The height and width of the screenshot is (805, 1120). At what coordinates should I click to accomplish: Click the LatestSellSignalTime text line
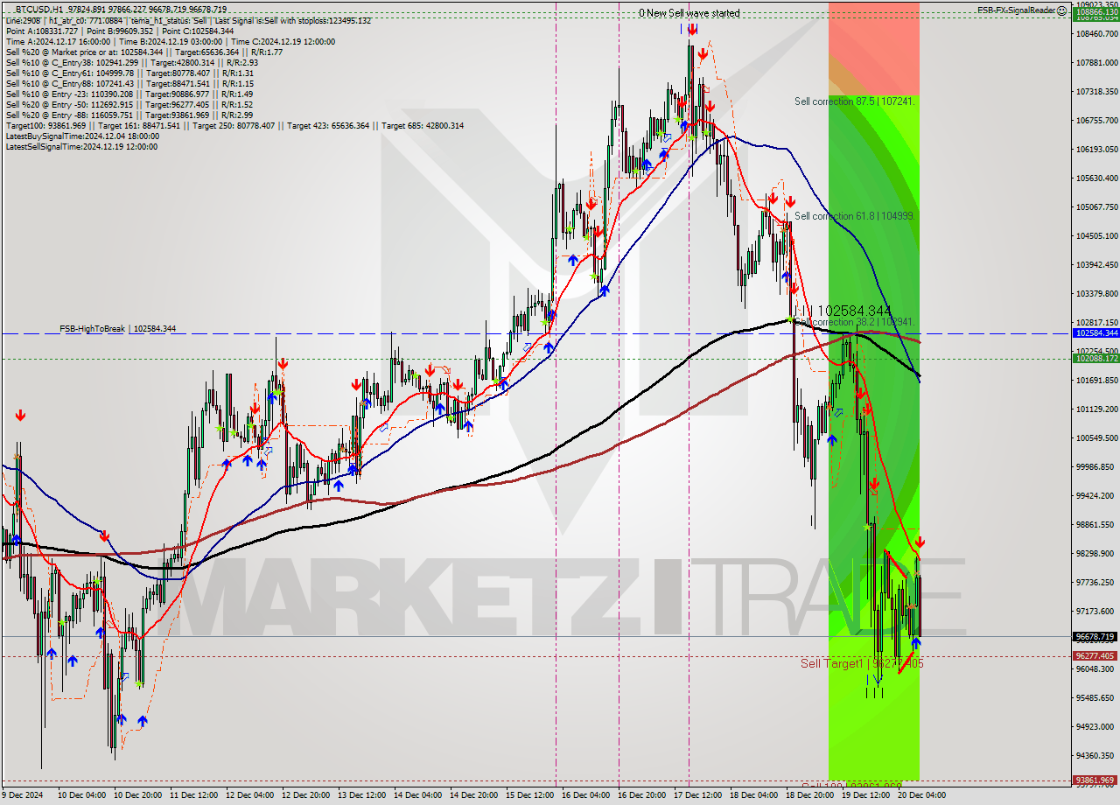pyautogui.click(x=81, y=146)
